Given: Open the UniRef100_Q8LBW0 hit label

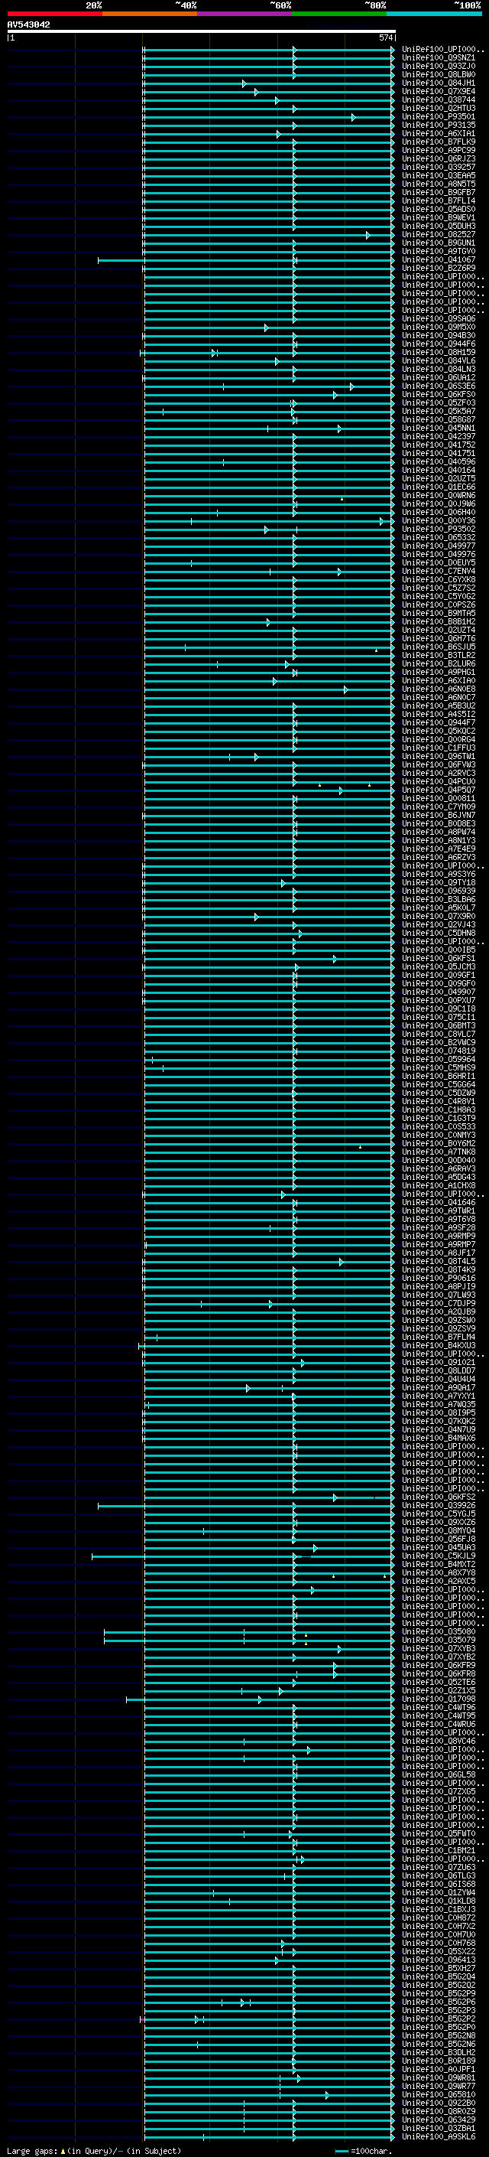Looking at the screenshot, I should [x=438, y=74].
